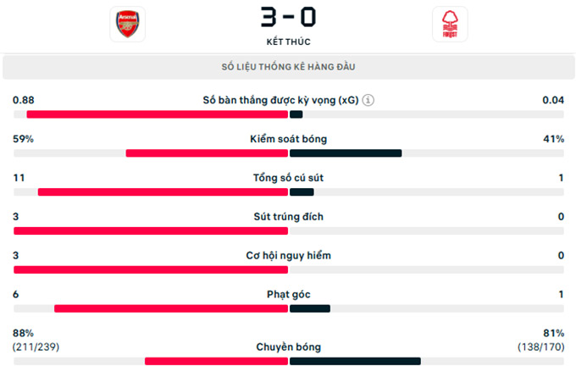Screen dimensions: 576x372
Task: Click the Arsenal club crest icon
Action: point(127,25)
